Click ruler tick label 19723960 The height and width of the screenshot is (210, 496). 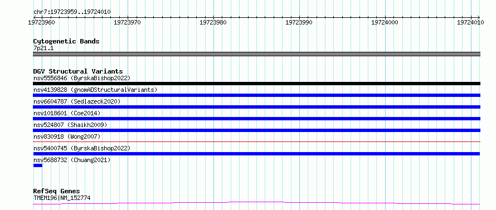point(41,22)
